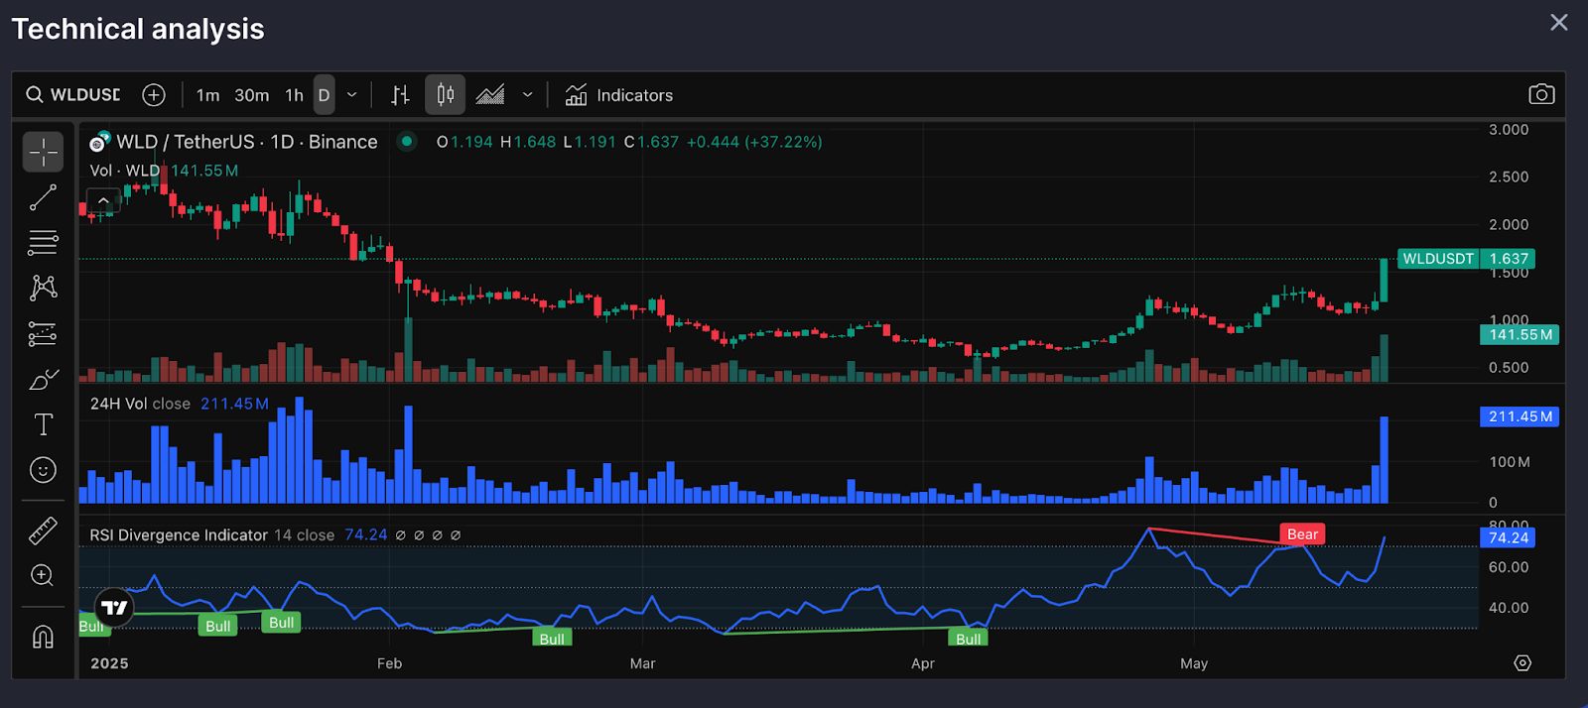Click the +0.444 (+37.22%) change value

pos(754,142)
